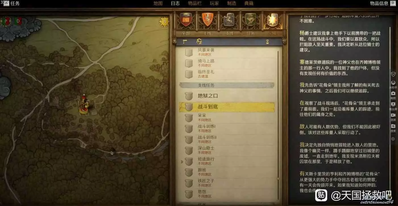This screenshot has height=206, width=398.
Task: Click the list sort icon in blue bar
Action: tap(185, 42)
